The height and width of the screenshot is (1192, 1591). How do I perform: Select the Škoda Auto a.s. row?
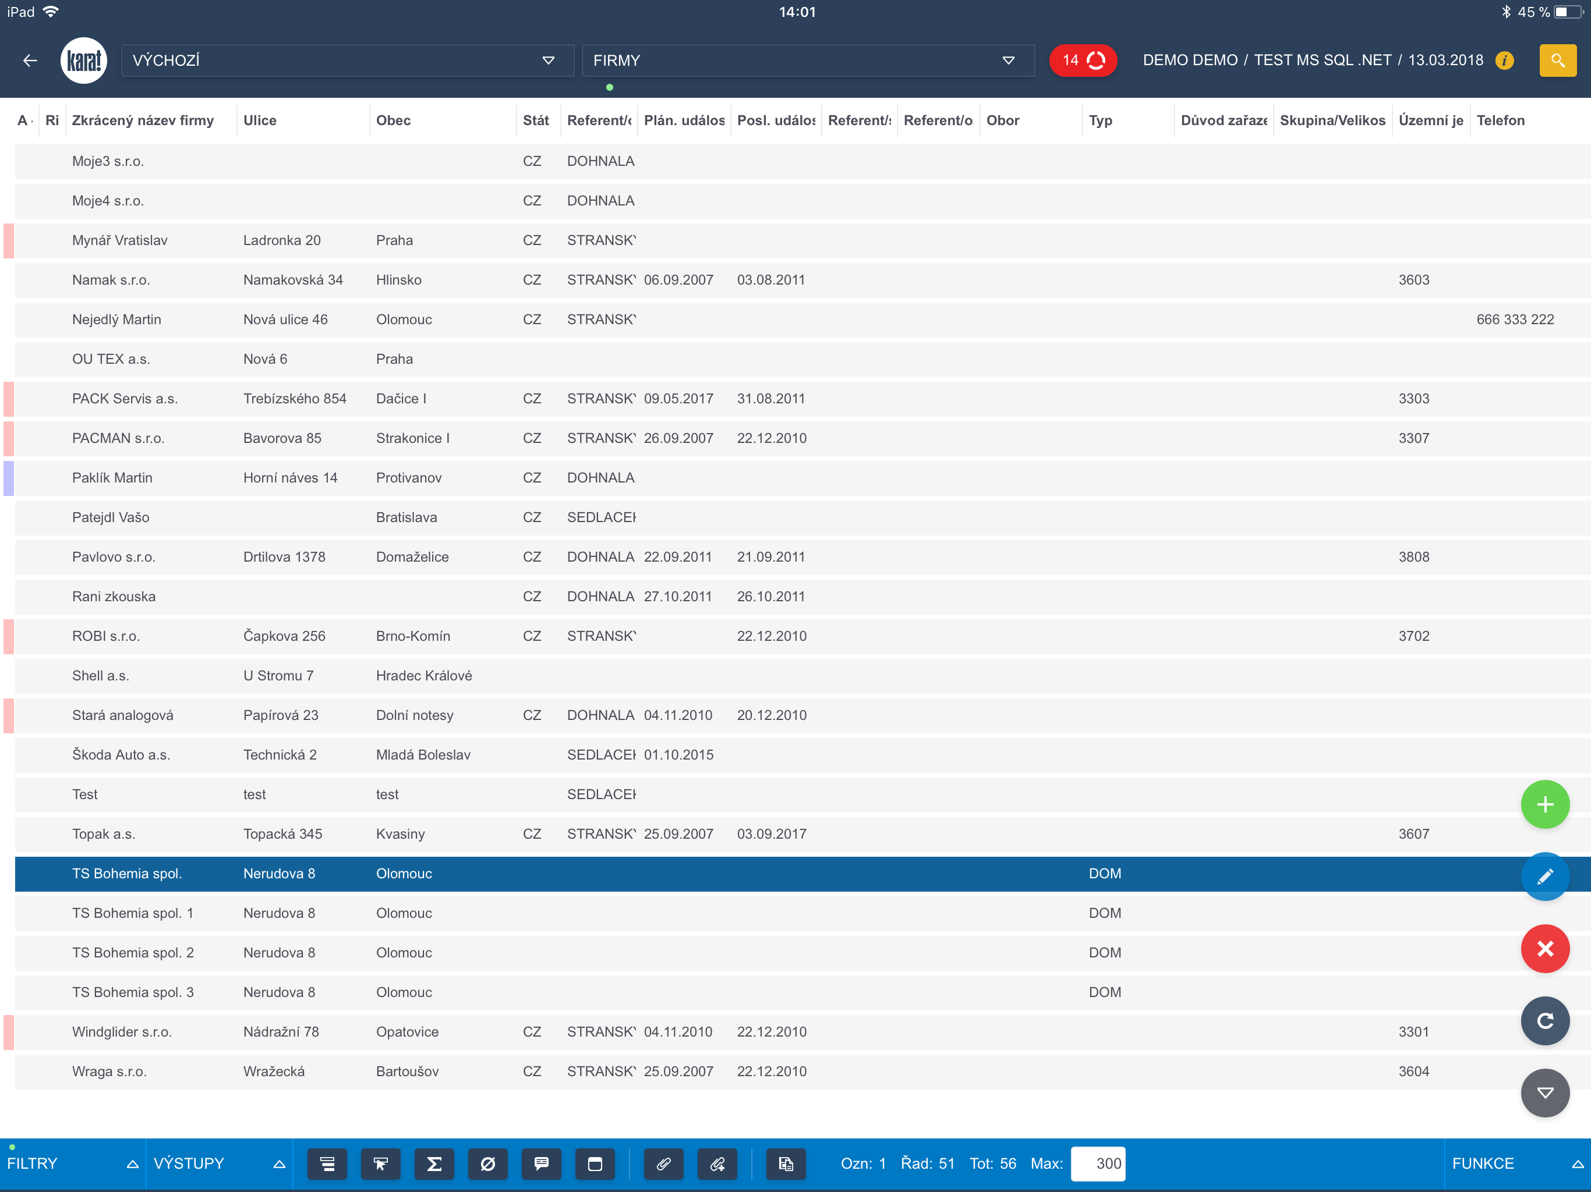(x=802, y=754)
